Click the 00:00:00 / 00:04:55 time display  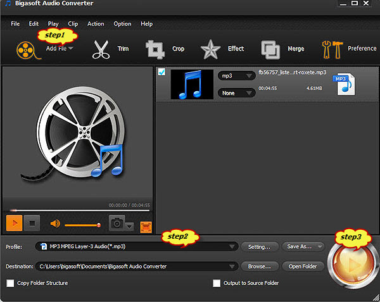pos(129,205)
